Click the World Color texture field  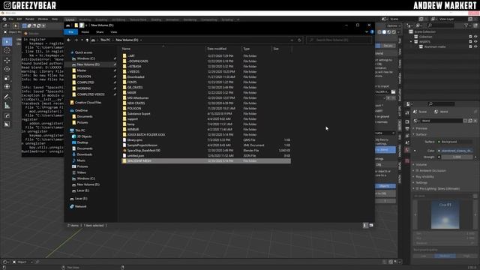click(x=455, y=151)
